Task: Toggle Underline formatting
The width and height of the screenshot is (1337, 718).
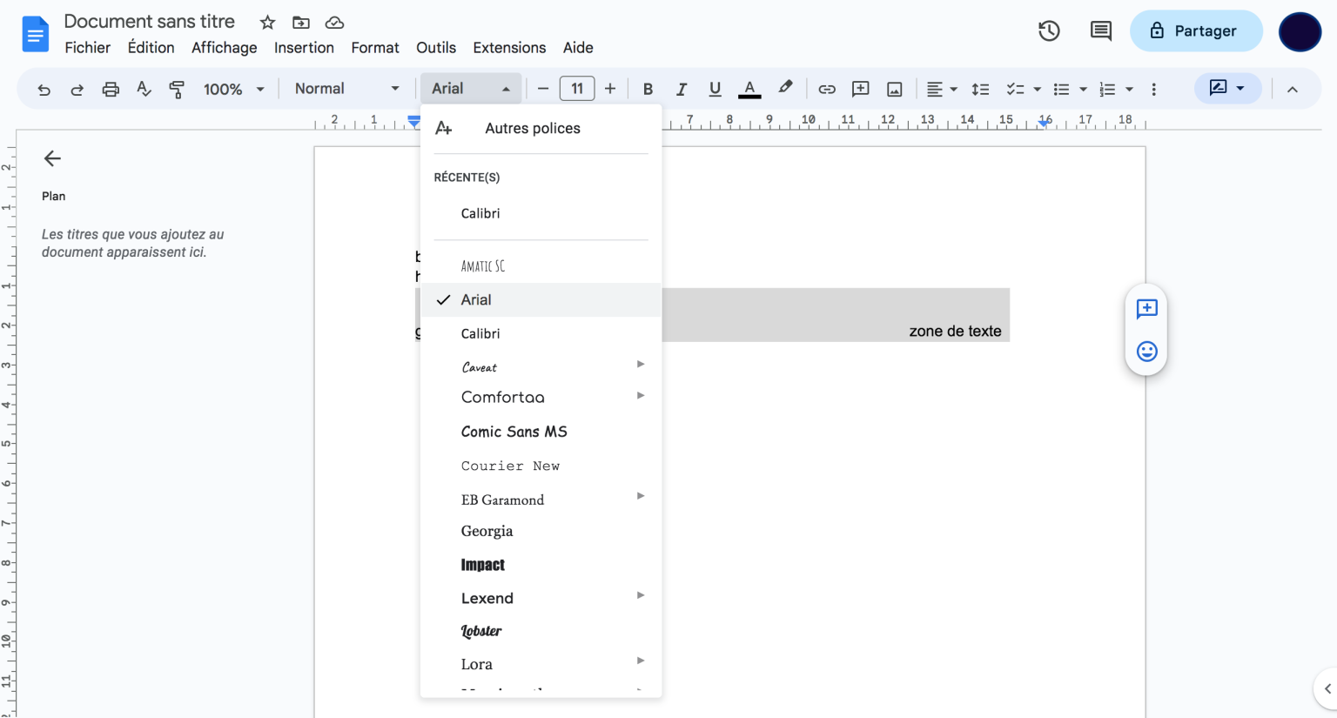Action: [715, 89]
